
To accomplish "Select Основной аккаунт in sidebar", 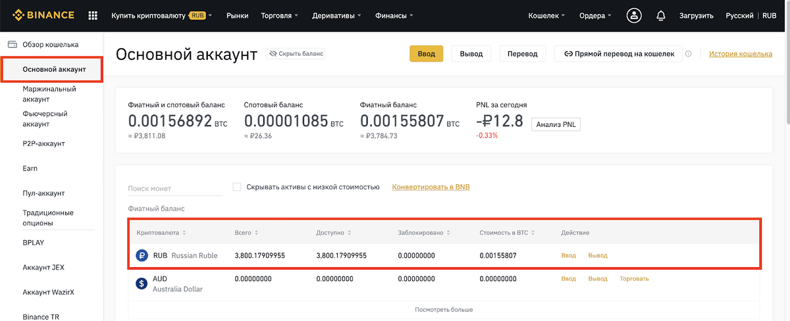I will [52, 69].
